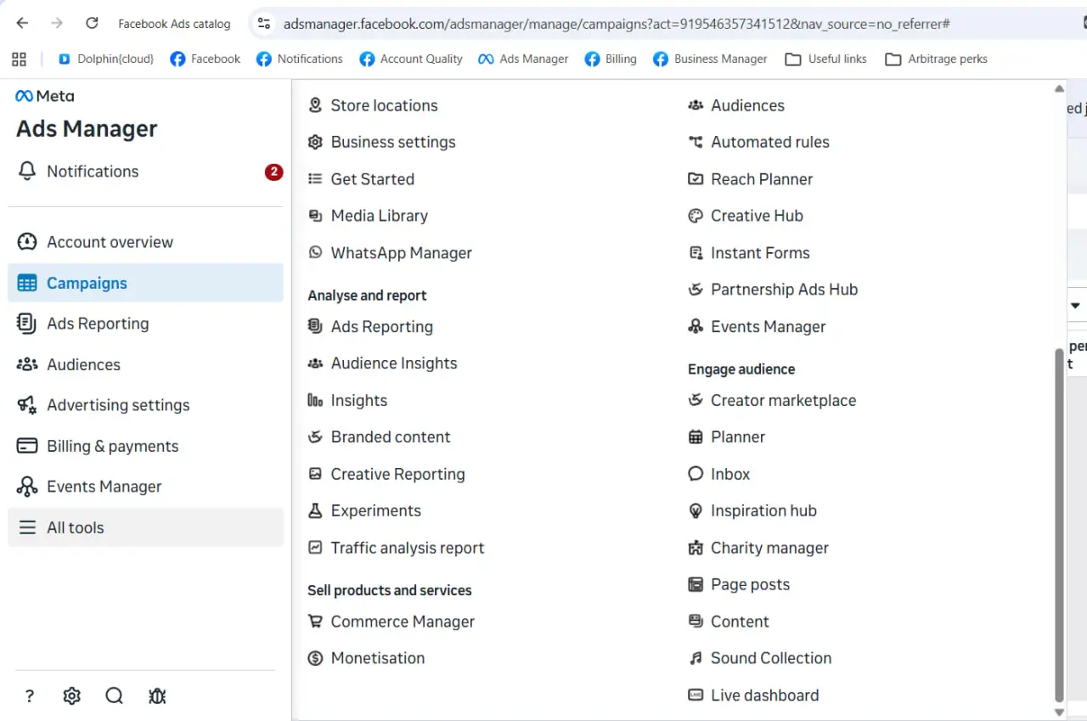
Task: Expand the Arbitrage perks bookmark folder
Action: point(936,59)
